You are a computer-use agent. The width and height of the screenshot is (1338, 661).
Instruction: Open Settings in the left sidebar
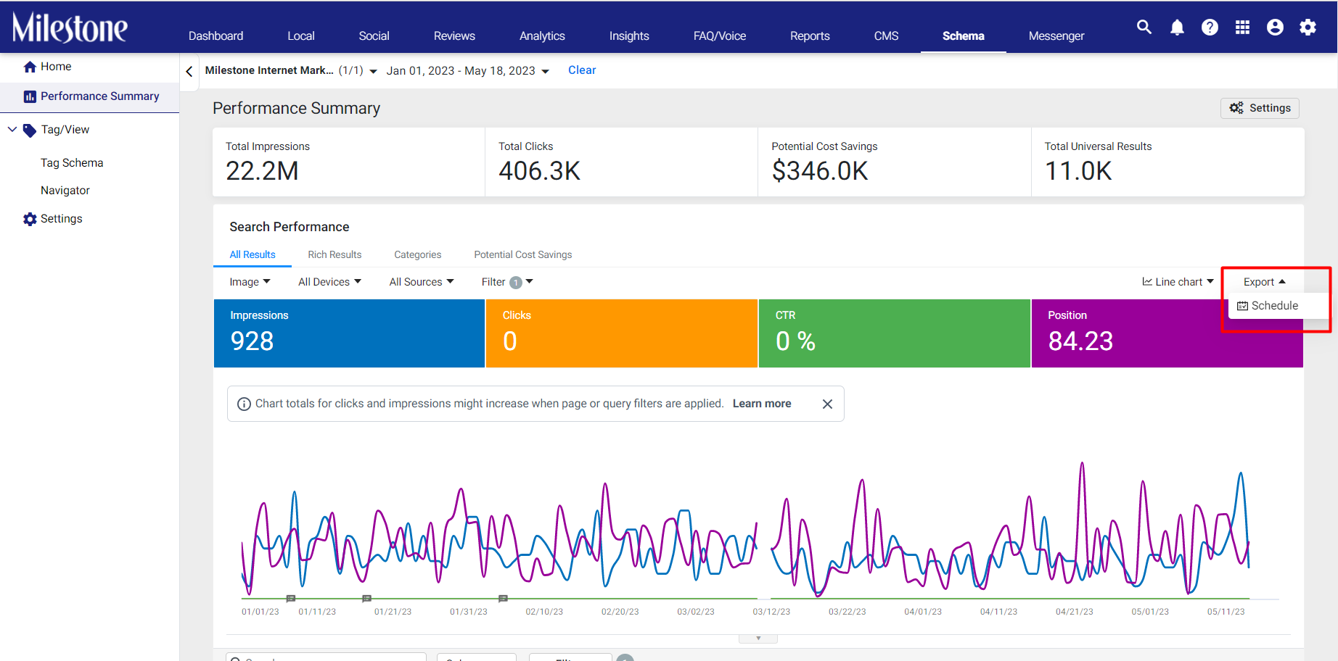[x=53, y=219]
